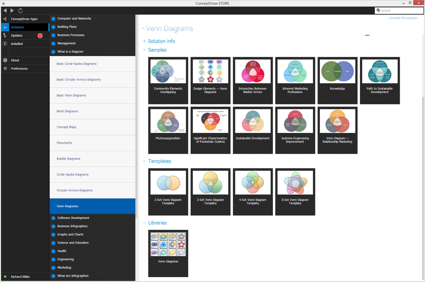Open the Community Elements Overlapping sample

168,81
